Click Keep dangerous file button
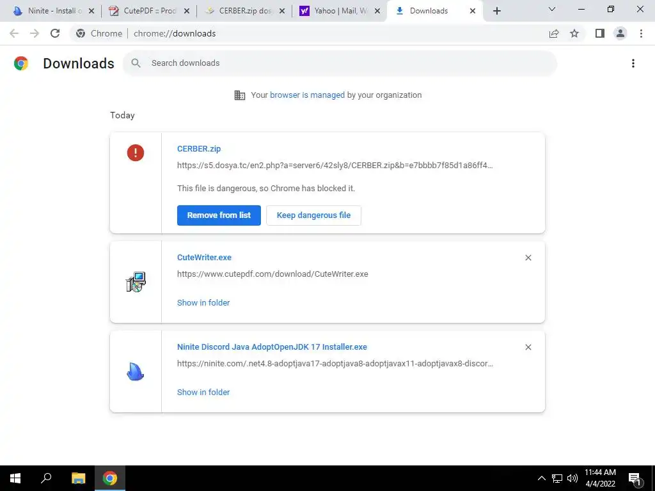Image resolution: width=655 pixels, height=491 pixels. coord(313,215)
